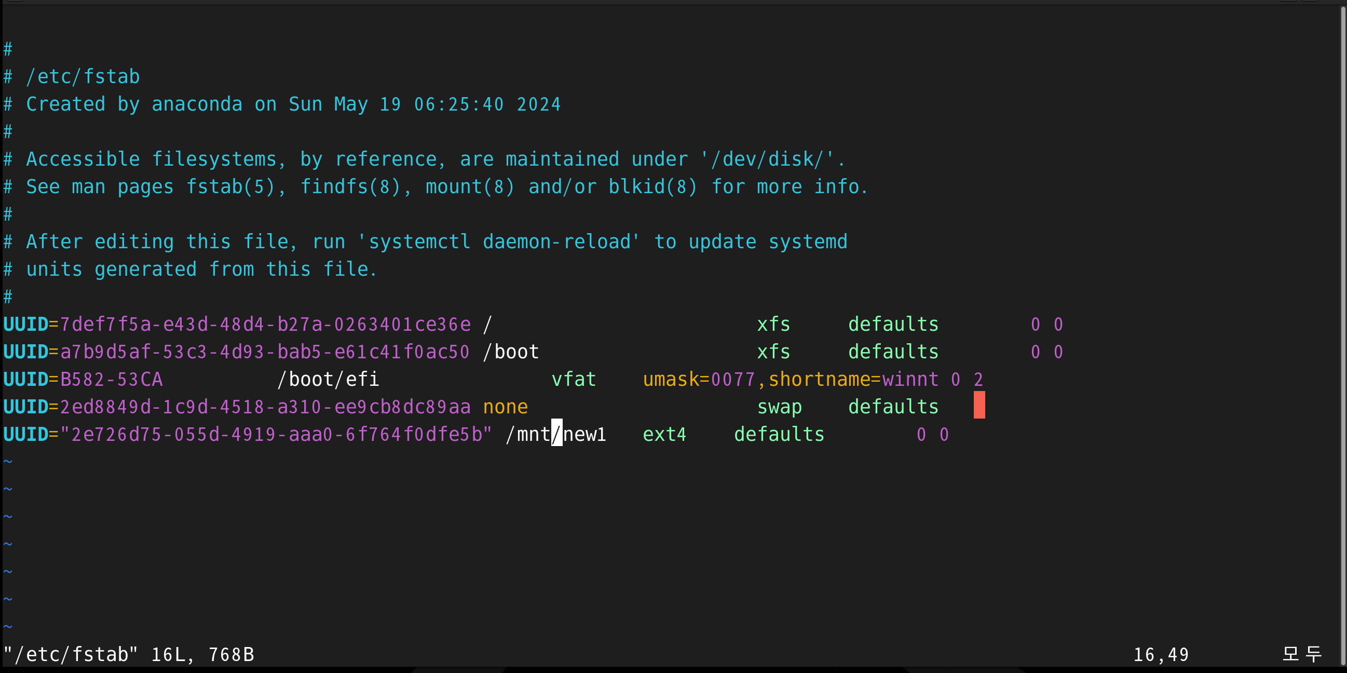Image resolution: width=1347 pixels, height=673 pixels.
Task: Click the /boot/efi mount point text
Action: [x=328, y=379]
